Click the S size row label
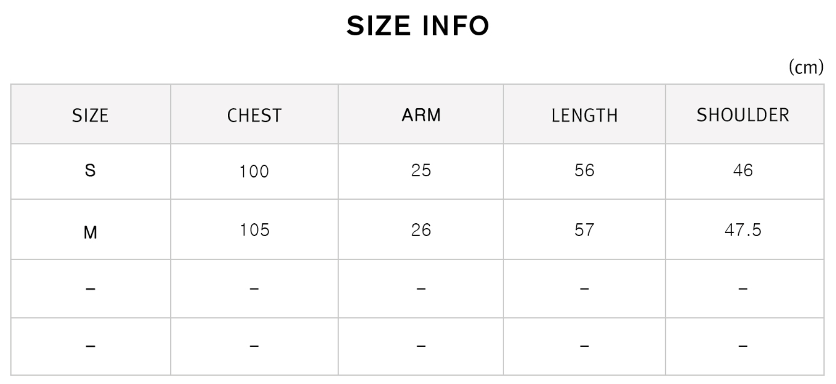This screenshot has width=836, height=384. click(90, 170)
